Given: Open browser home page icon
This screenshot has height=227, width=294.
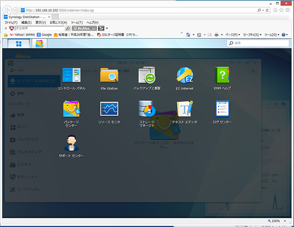Looking at the screenshot, I should (275, 10).
